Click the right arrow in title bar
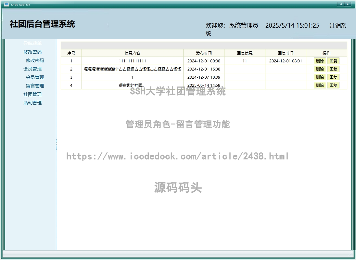Screen dimensions: 356x260 pyautogui.click(x=348, y=4)
